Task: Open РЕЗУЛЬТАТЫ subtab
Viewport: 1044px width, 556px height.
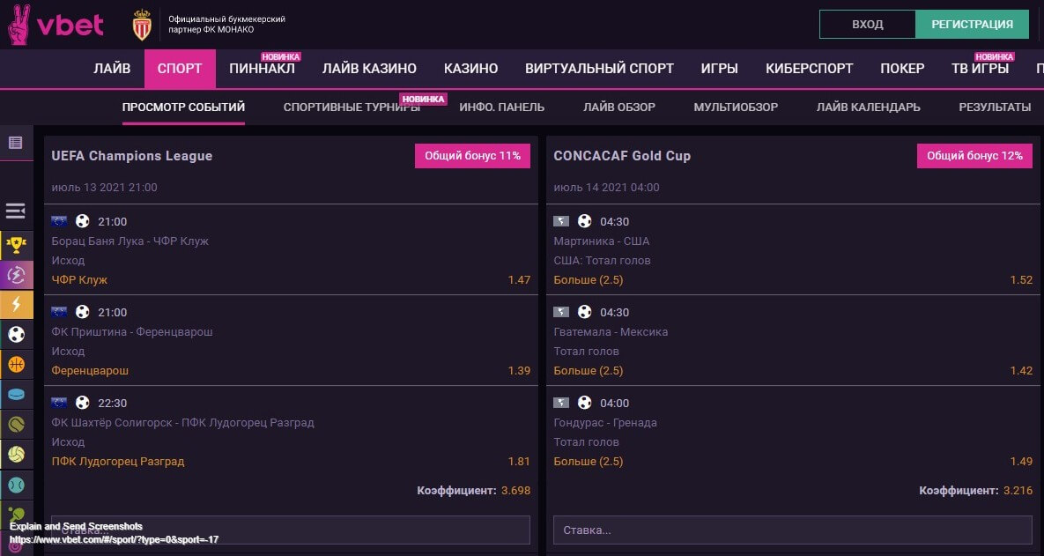Action: coord(995,107)
